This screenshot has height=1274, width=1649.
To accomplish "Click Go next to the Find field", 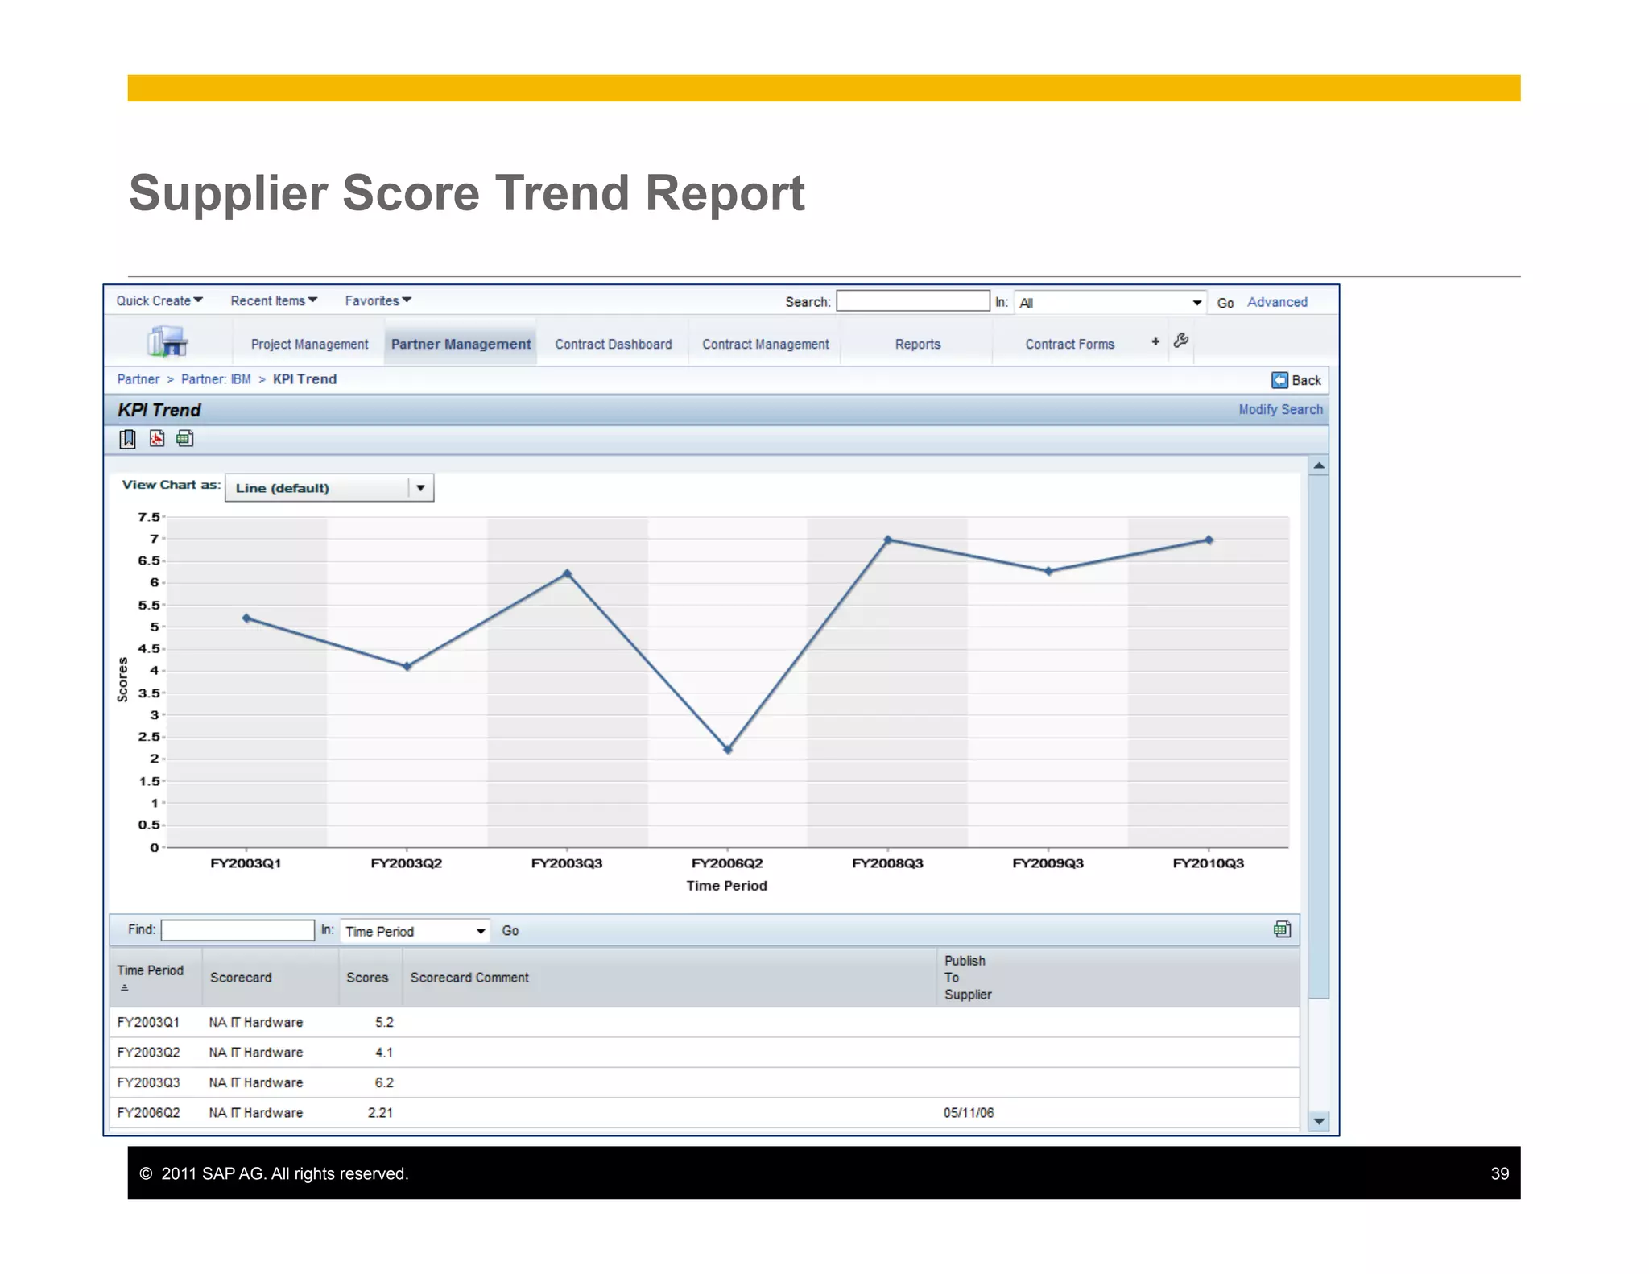I will 510,930.
